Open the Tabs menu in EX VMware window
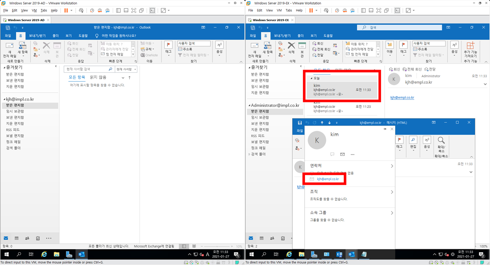The width and height of the screenshot is (490, 265). pyautogui.click(x=289, y=10)
